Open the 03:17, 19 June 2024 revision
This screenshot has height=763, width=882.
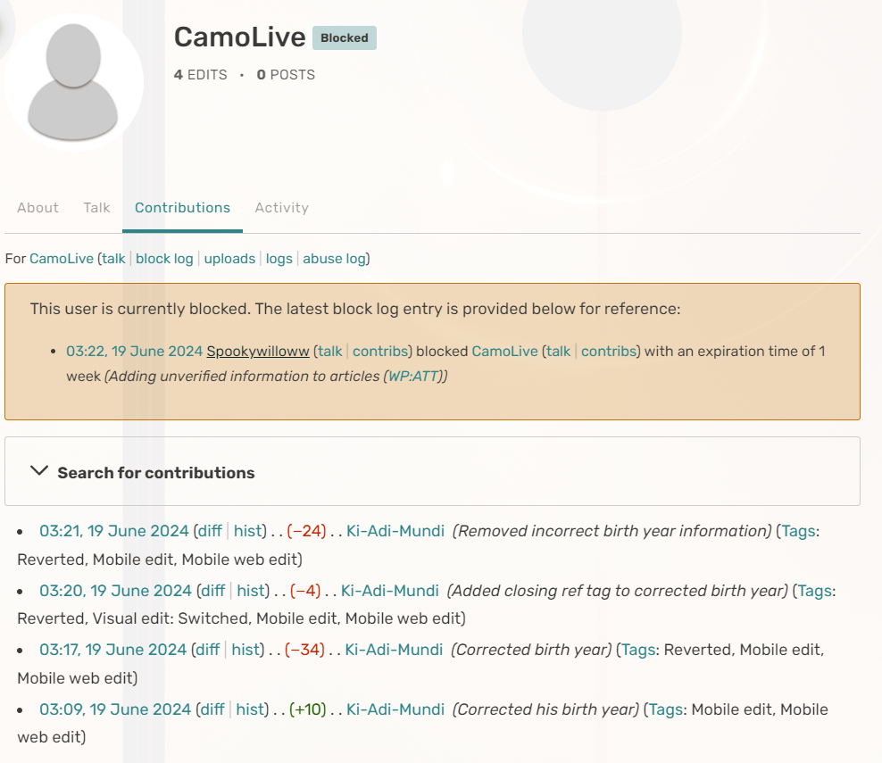tap(113, 650)
